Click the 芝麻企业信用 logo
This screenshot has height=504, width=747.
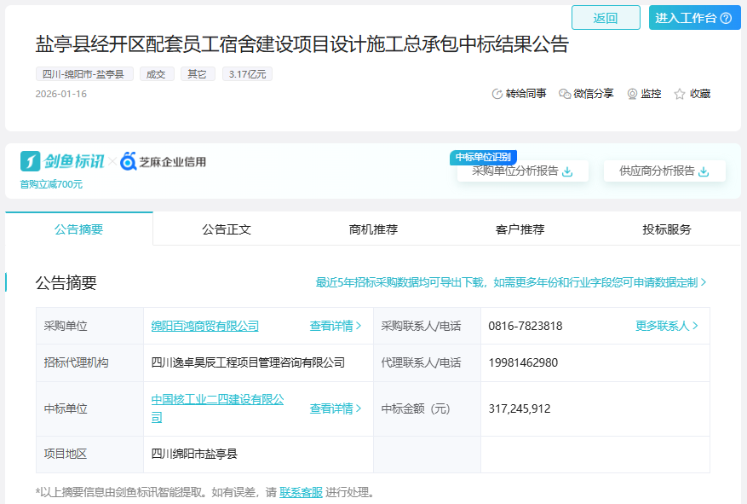tap(163, 161)
